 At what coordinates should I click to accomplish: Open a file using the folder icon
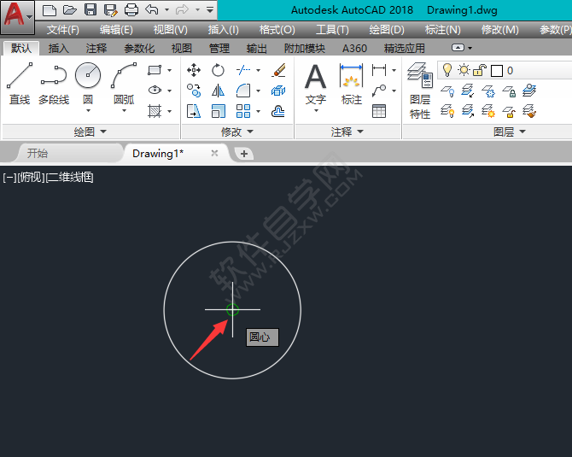click(x=70, y=10)
